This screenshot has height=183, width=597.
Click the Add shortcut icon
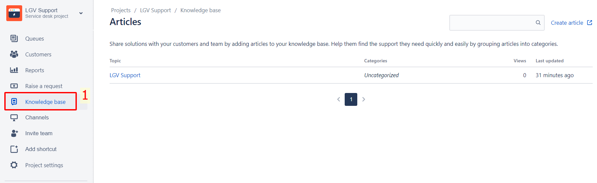[x=14, y=149]
